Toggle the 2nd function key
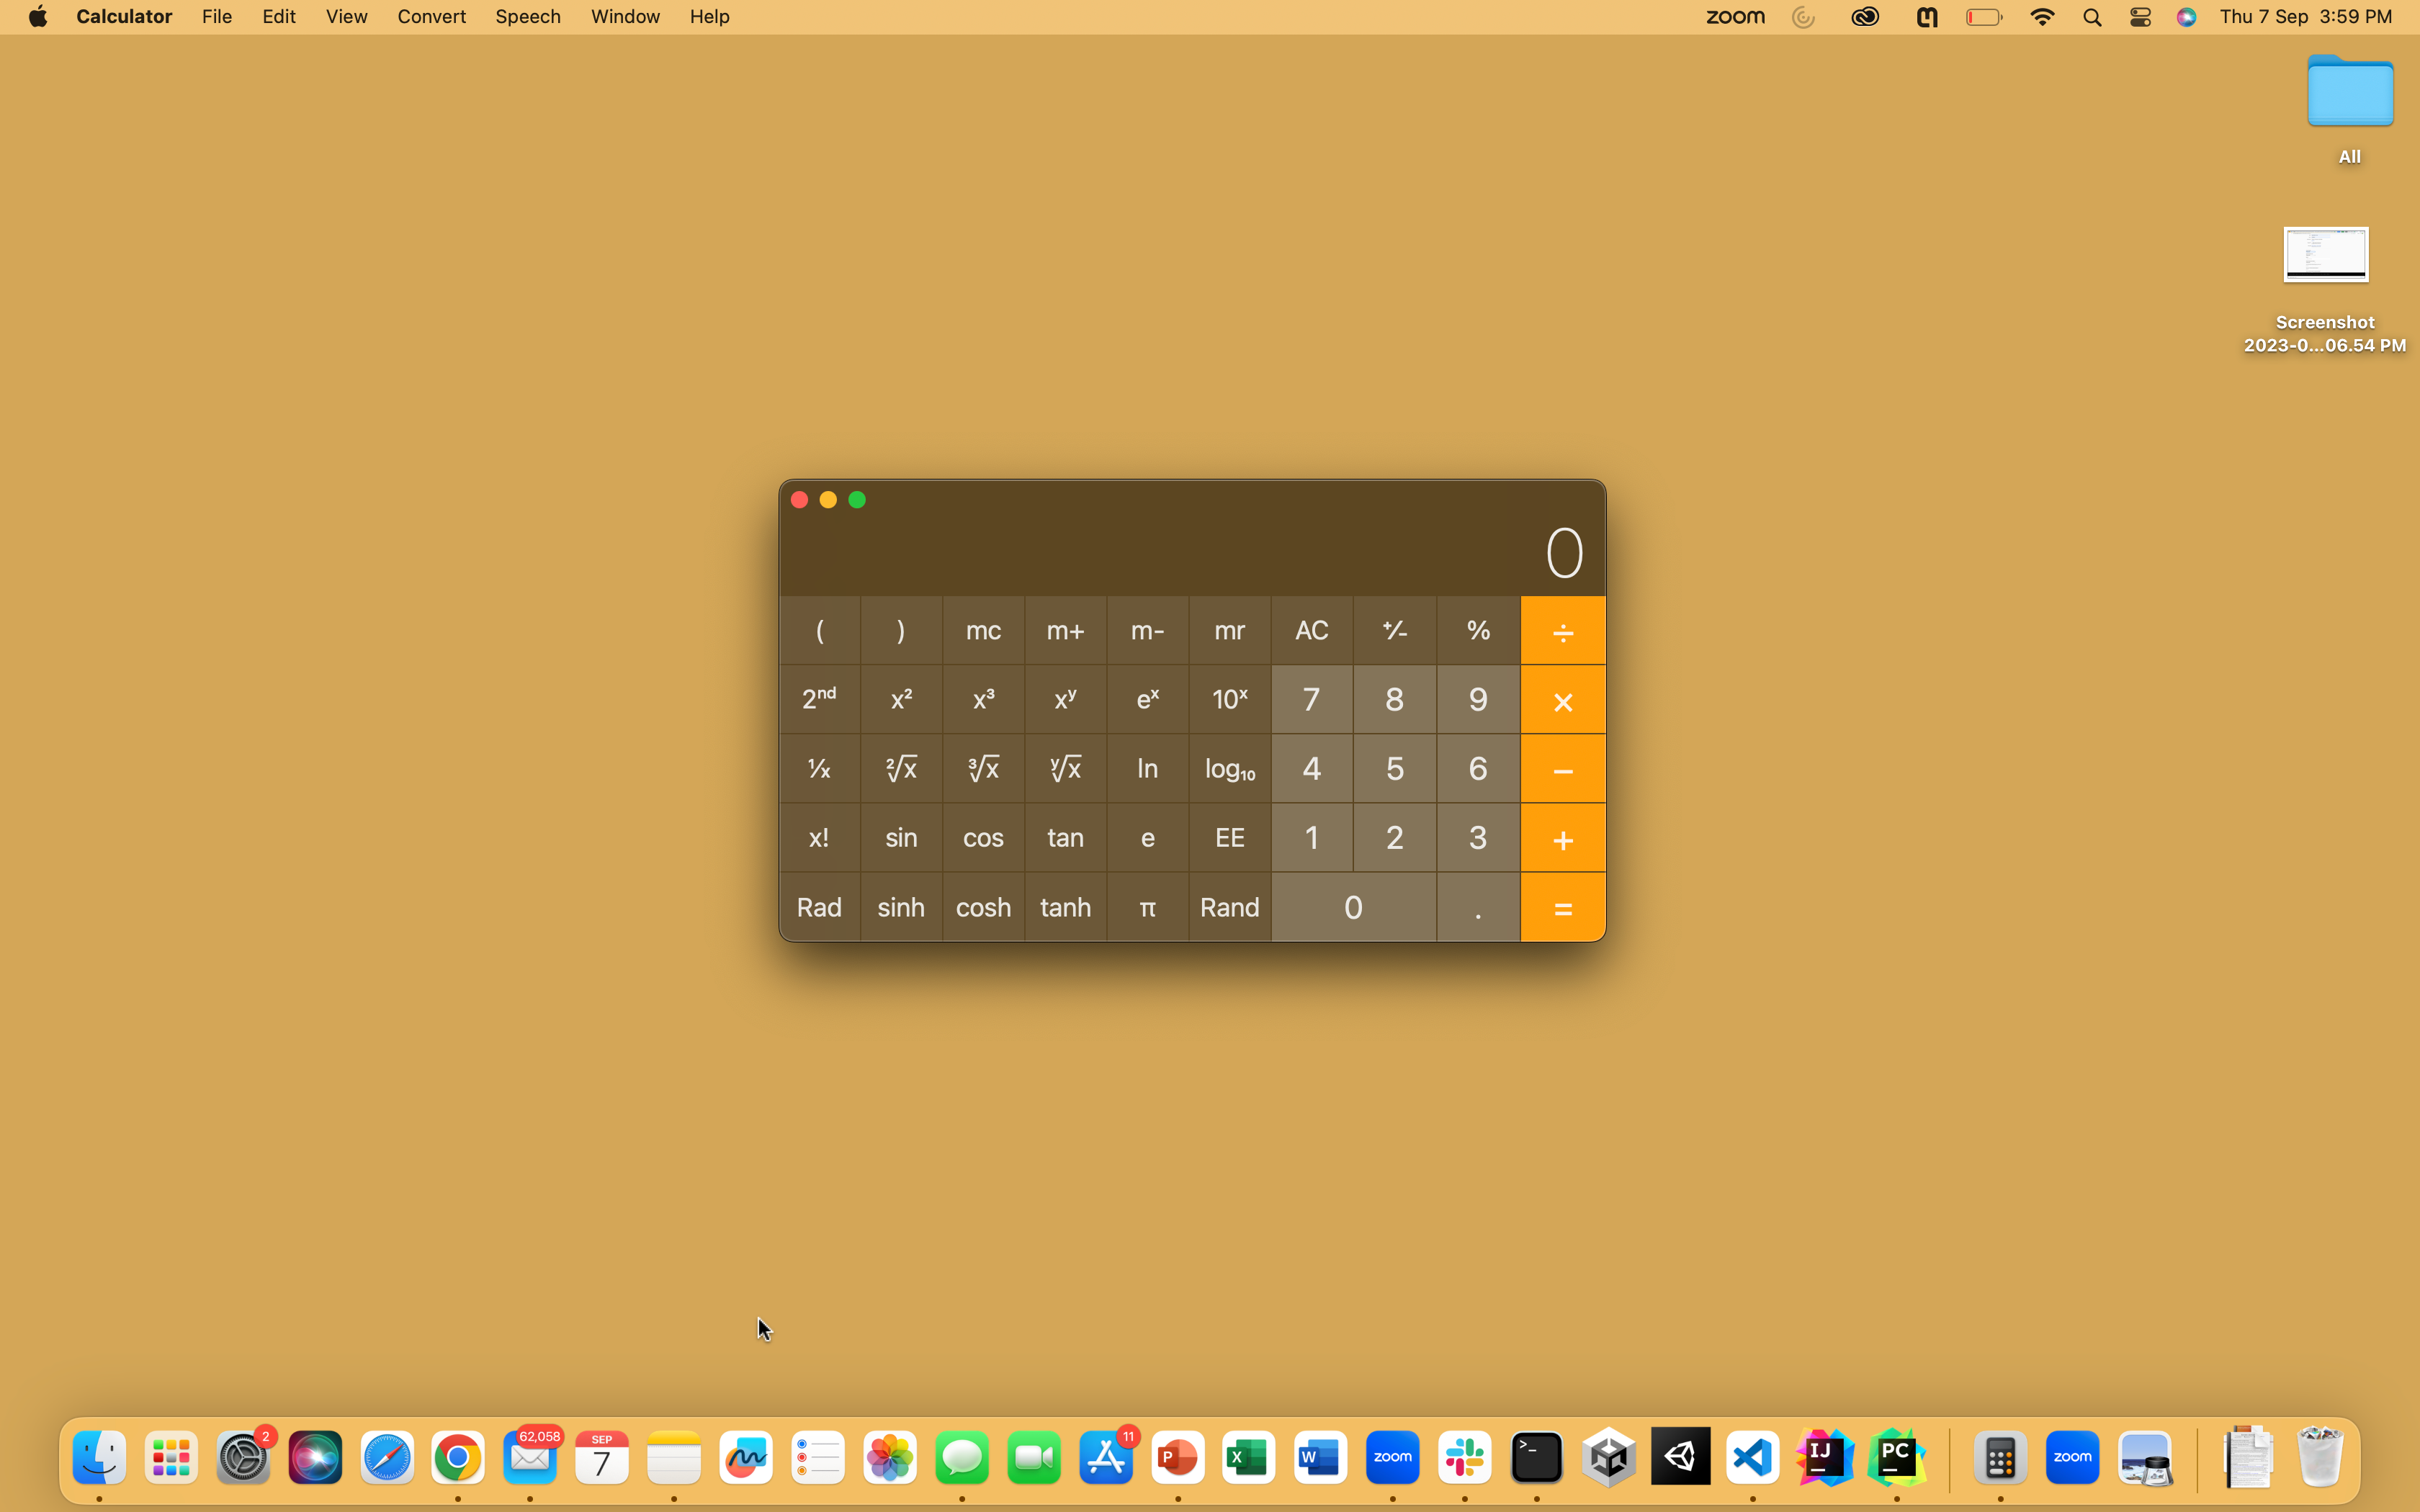This screenshot has height=1512, width=2420. (x=819, y=699)
